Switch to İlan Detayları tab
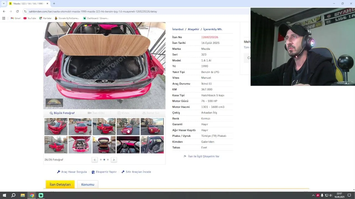Screen dimensions: 355x199 pos(60,184)
